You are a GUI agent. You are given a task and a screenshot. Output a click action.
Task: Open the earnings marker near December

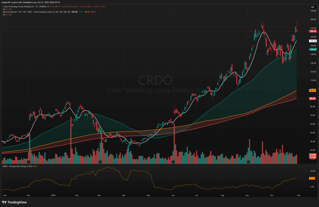(28, 162)
